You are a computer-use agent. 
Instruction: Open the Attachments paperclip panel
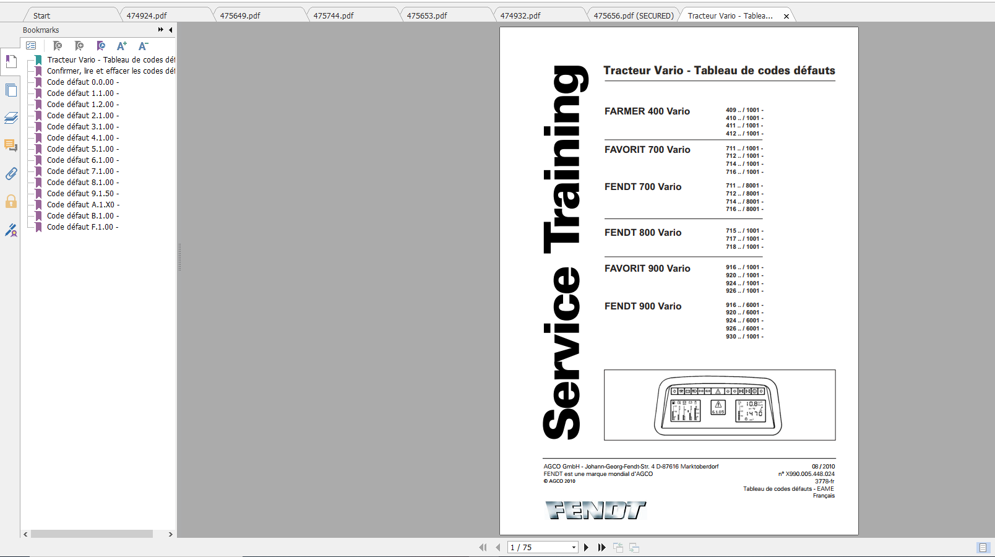click(11, 174)
